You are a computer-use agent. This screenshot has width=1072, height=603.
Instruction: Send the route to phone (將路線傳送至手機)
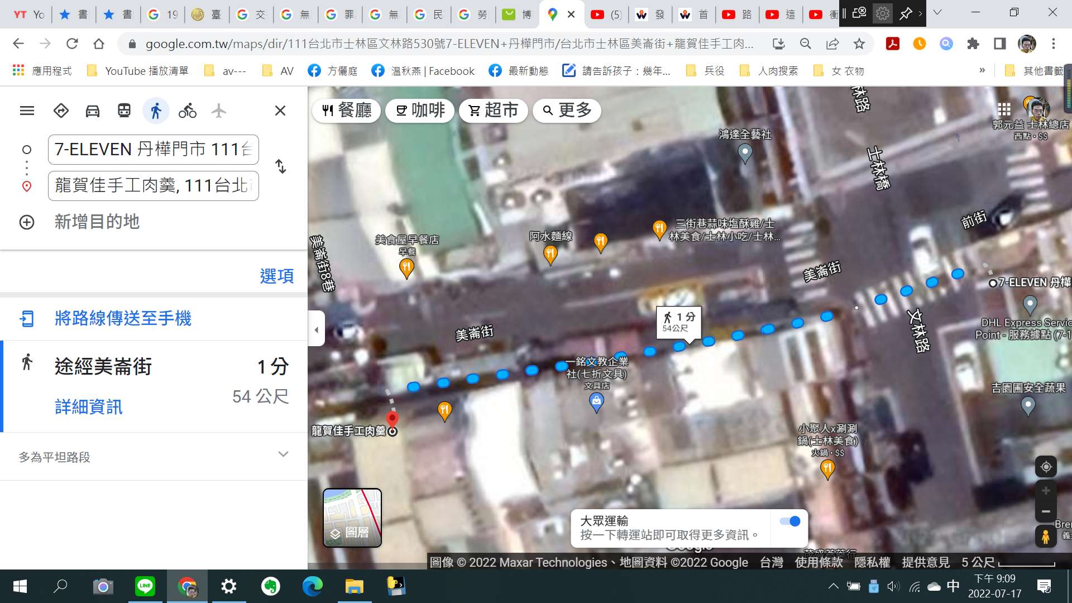[x=123, y=318]
